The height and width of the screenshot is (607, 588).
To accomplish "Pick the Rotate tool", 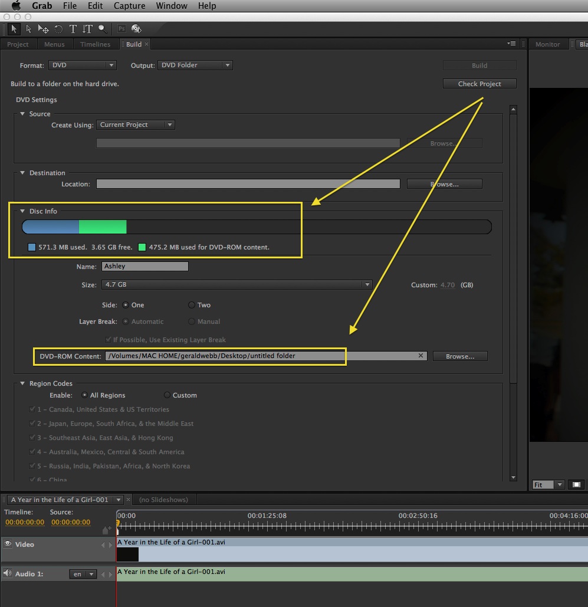I will coord(58,29).
